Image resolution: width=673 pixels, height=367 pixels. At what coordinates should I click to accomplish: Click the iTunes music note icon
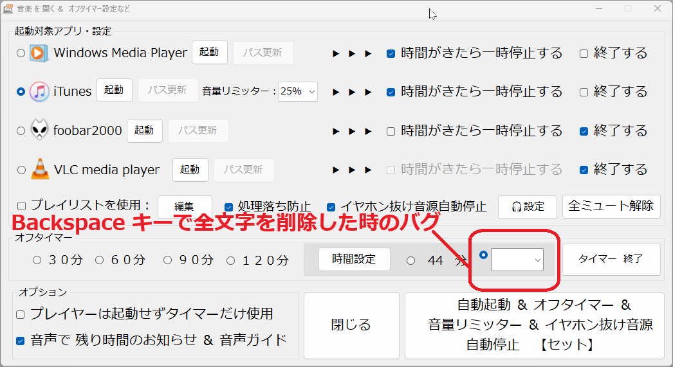pos(39,91)
